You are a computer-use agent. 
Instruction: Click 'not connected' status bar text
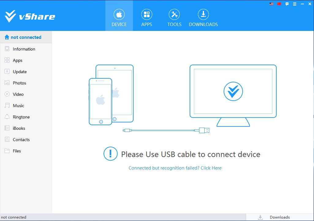click(x=13, y=217)
